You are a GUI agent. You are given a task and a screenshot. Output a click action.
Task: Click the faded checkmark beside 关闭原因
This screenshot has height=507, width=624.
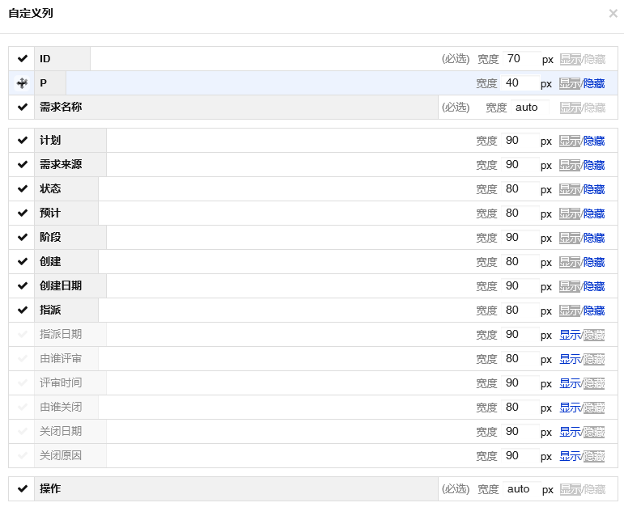click(x=23, y=456)
